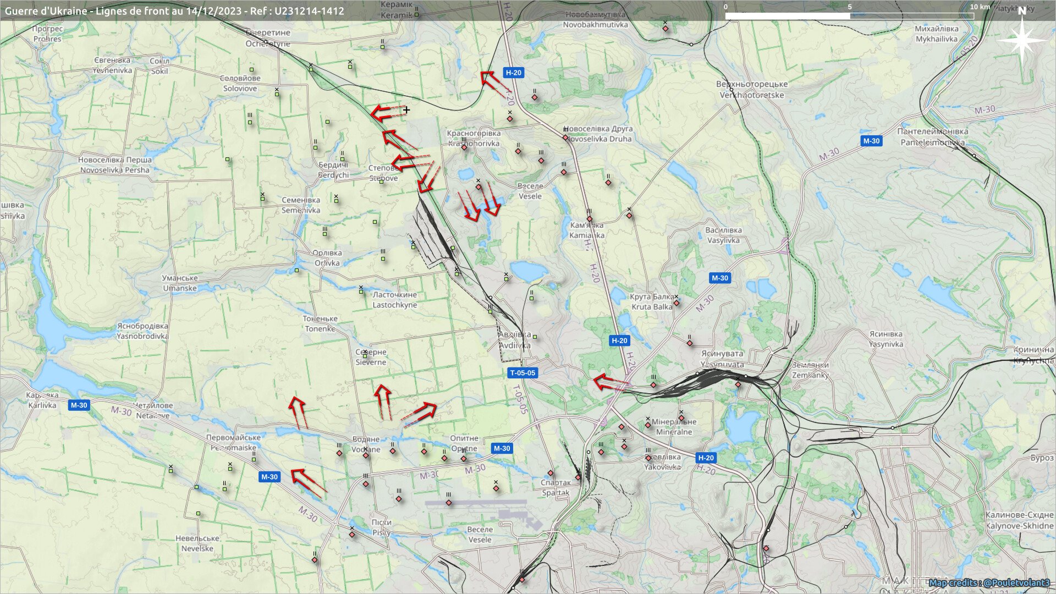Select the Karlivka label

point(42,400)
